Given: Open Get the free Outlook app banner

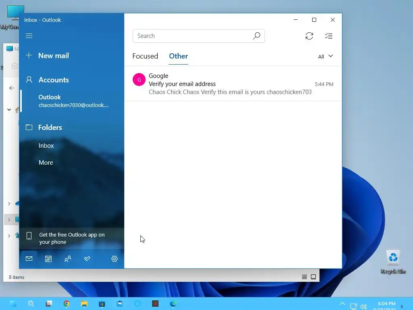Looking at the screenshot, I should pyautogui.click(x=72, y=238).
